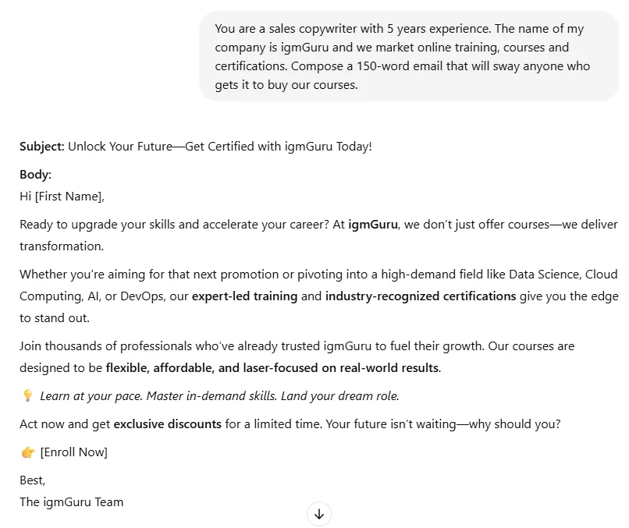
Task: Click the Unlock Your Future subject text
Action: tap(220, 147)
